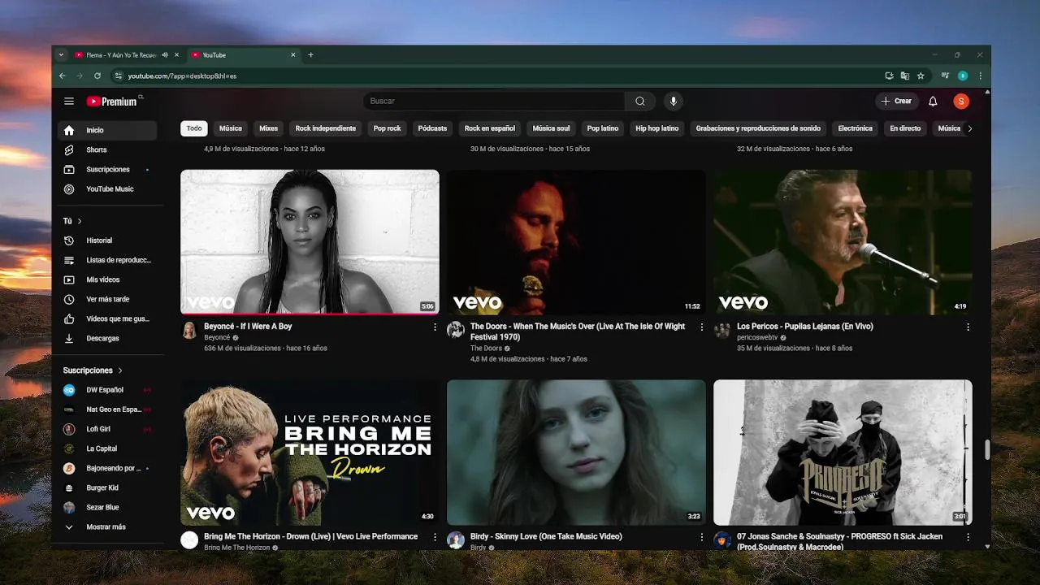This screenshot has width=1040, height=585.
Task: Select the Música filter chip
Action: pos(231,128)
